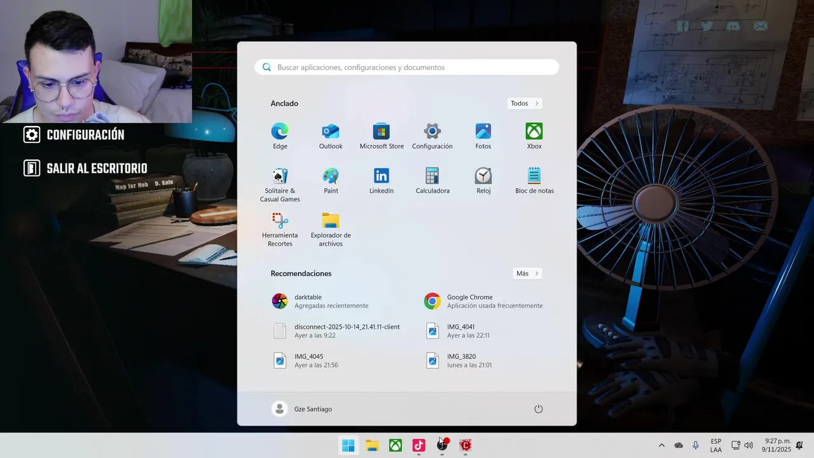Open the clock showing 9:27 p.m.
This screenshot has height=458, width=814.
776,445
